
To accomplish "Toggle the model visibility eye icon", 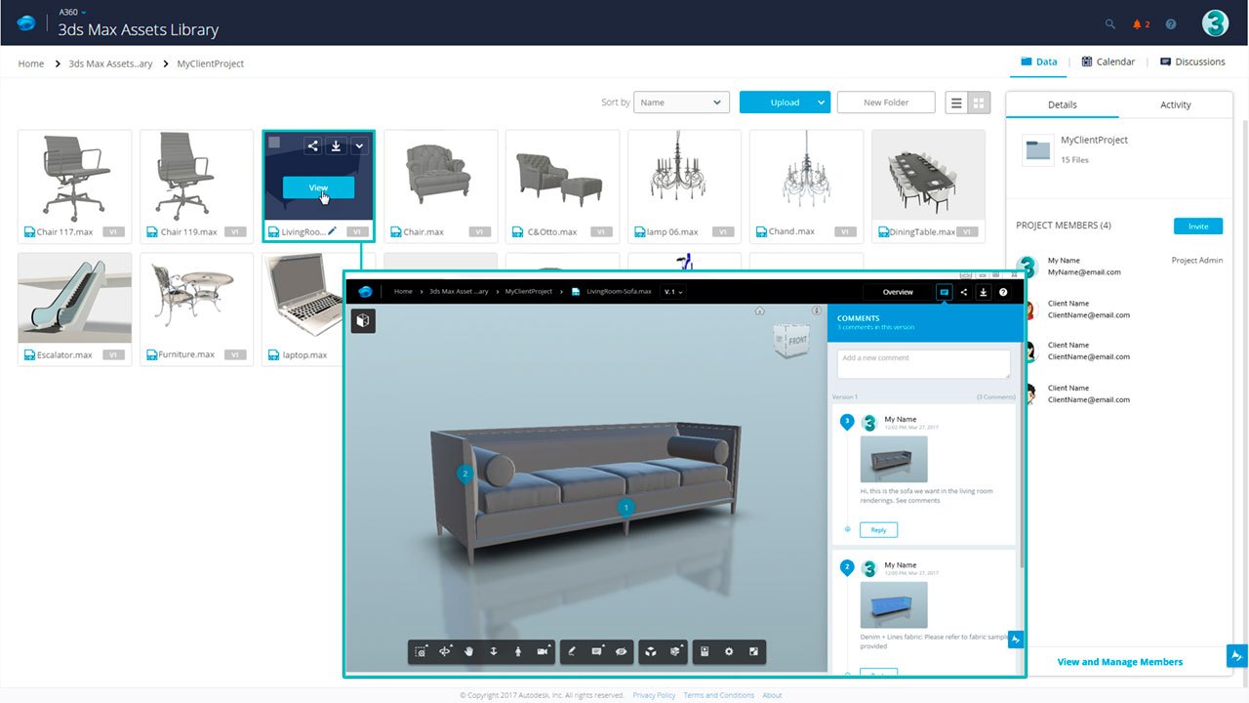I will click(621, 651).
